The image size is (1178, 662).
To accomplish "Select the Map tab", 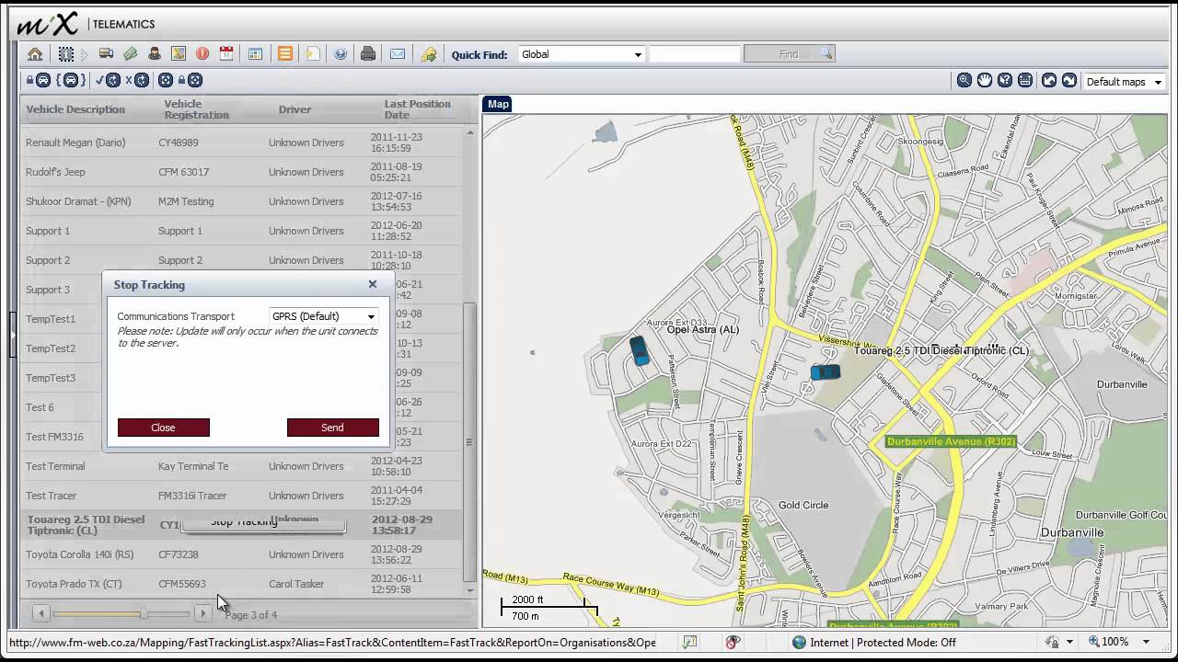I will coord(498,104).
